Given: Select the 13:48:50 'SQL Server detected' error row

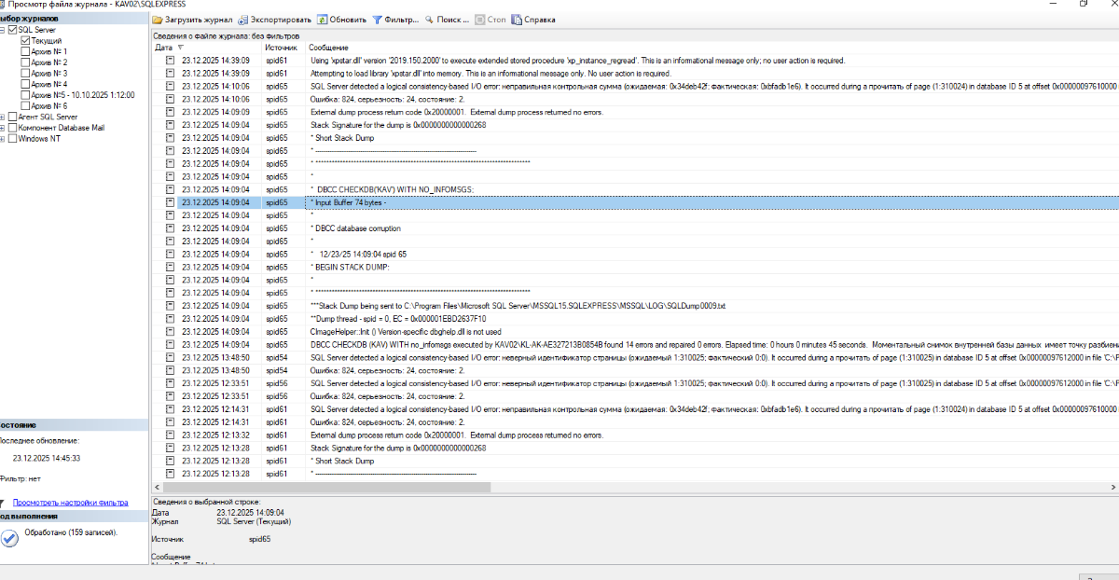Looking at the screenshot, I should pyautogui.click(x=635, y=357).
